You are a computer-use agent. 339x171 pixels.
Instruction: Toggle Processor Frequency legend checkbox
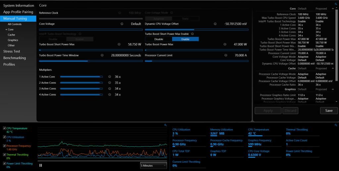[x=5, y=146]
